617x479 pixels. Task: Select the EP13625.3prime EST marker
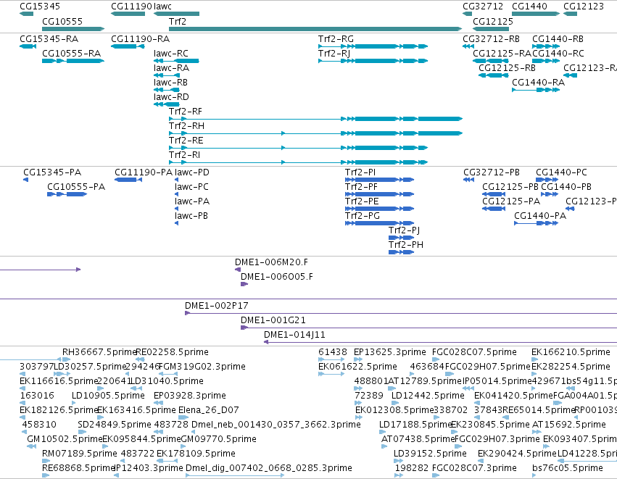pos(357,359)
